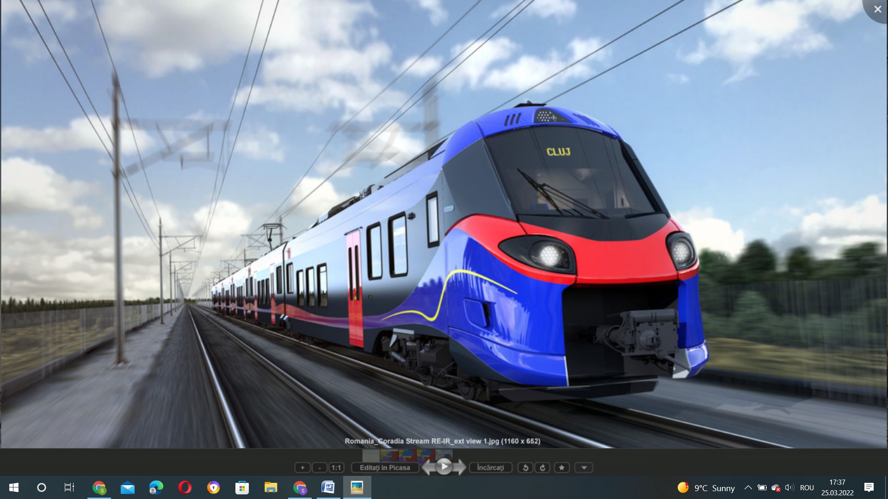Open the volume control
The width and height of the screenshot is (888, 499).
click(x=789, y=487)
